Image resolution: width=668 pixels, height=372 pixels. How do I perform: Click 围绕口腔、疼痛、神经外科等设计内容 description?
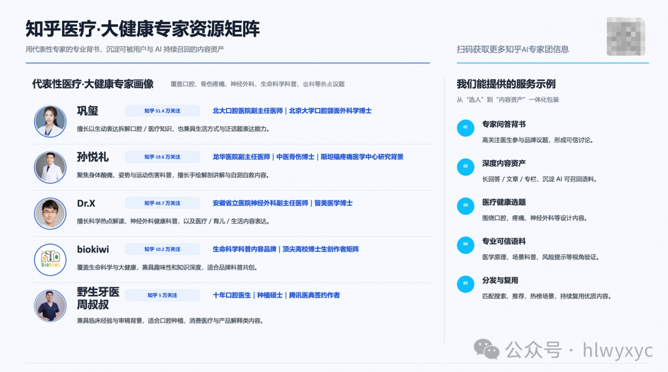[534, 218]
